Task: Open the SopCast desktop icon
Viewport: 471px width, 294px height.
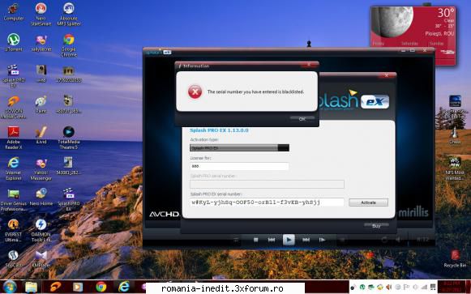Action: pyautogui.click(x=14, y=258)
